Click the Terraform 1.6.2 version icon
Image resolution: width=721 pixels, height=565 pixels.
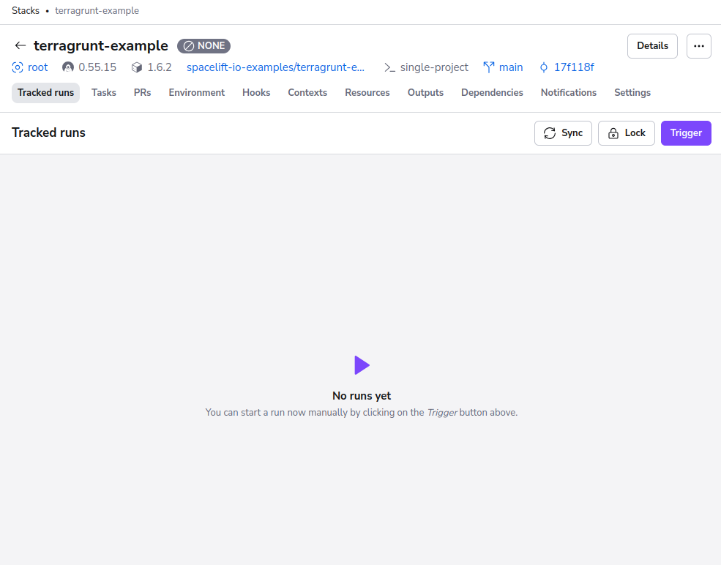click(x=135, y=67)
